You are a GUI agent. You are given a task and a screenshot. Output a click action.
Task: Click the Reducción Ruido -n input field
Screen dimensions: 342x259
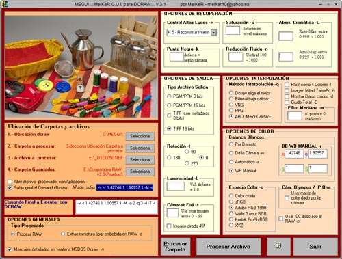tap(235, 57)
